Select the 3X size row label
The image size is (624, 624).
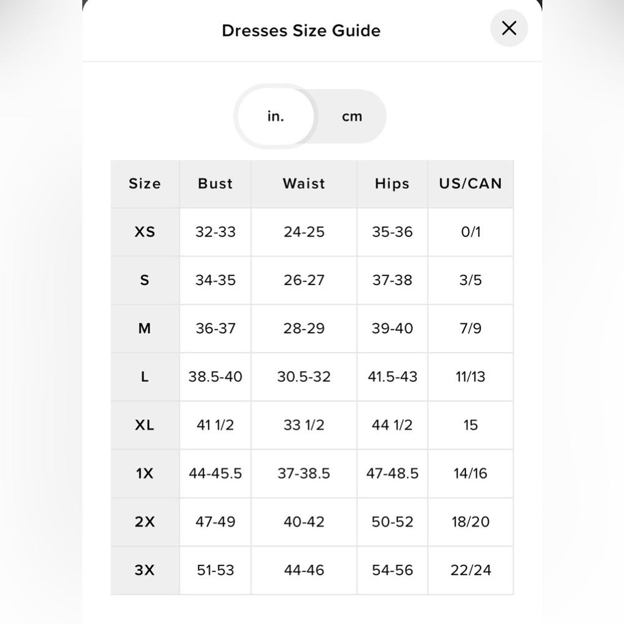[x=145, y=570]
